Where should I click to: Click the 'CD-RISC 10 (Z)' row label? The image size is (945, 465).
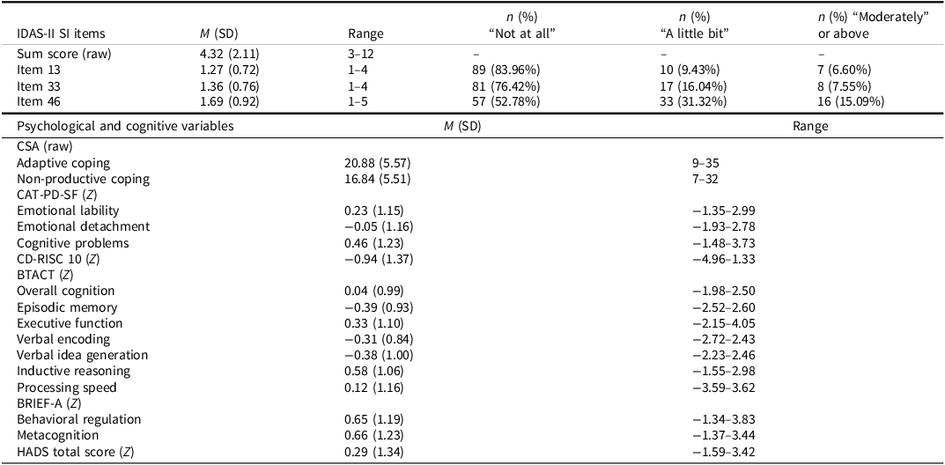60,258
